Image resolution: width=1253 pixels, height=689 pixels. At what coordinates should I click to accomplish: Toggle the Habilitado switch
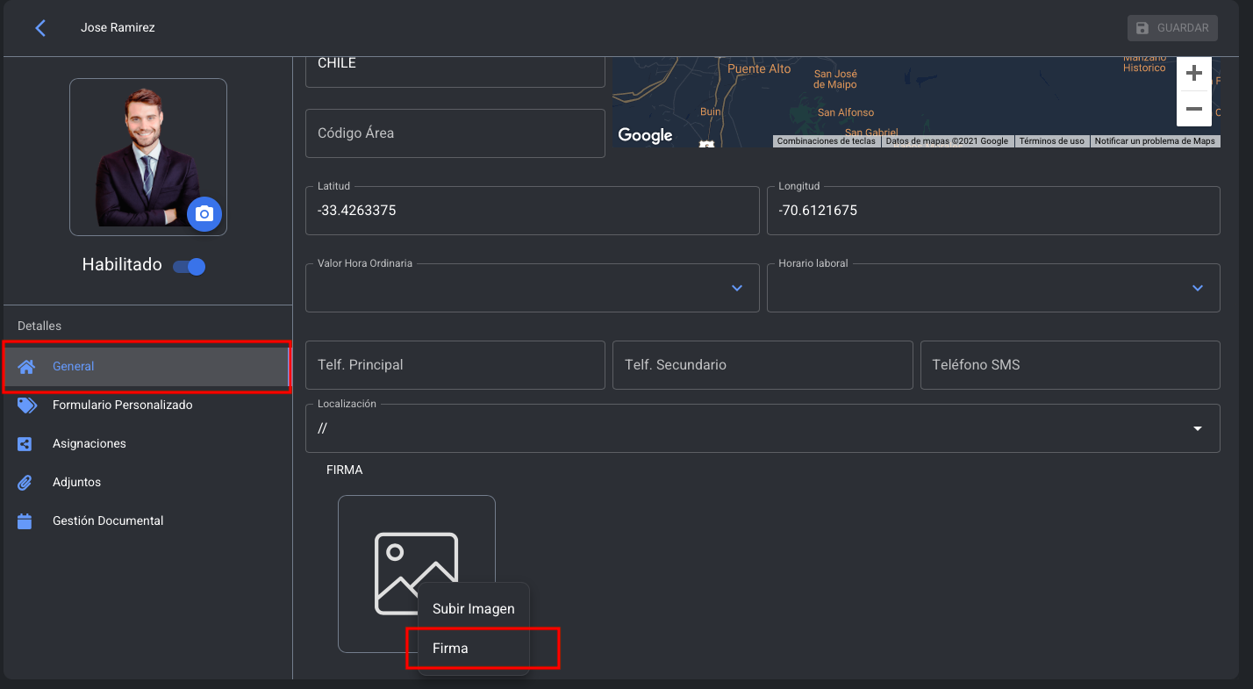point(189,267)
